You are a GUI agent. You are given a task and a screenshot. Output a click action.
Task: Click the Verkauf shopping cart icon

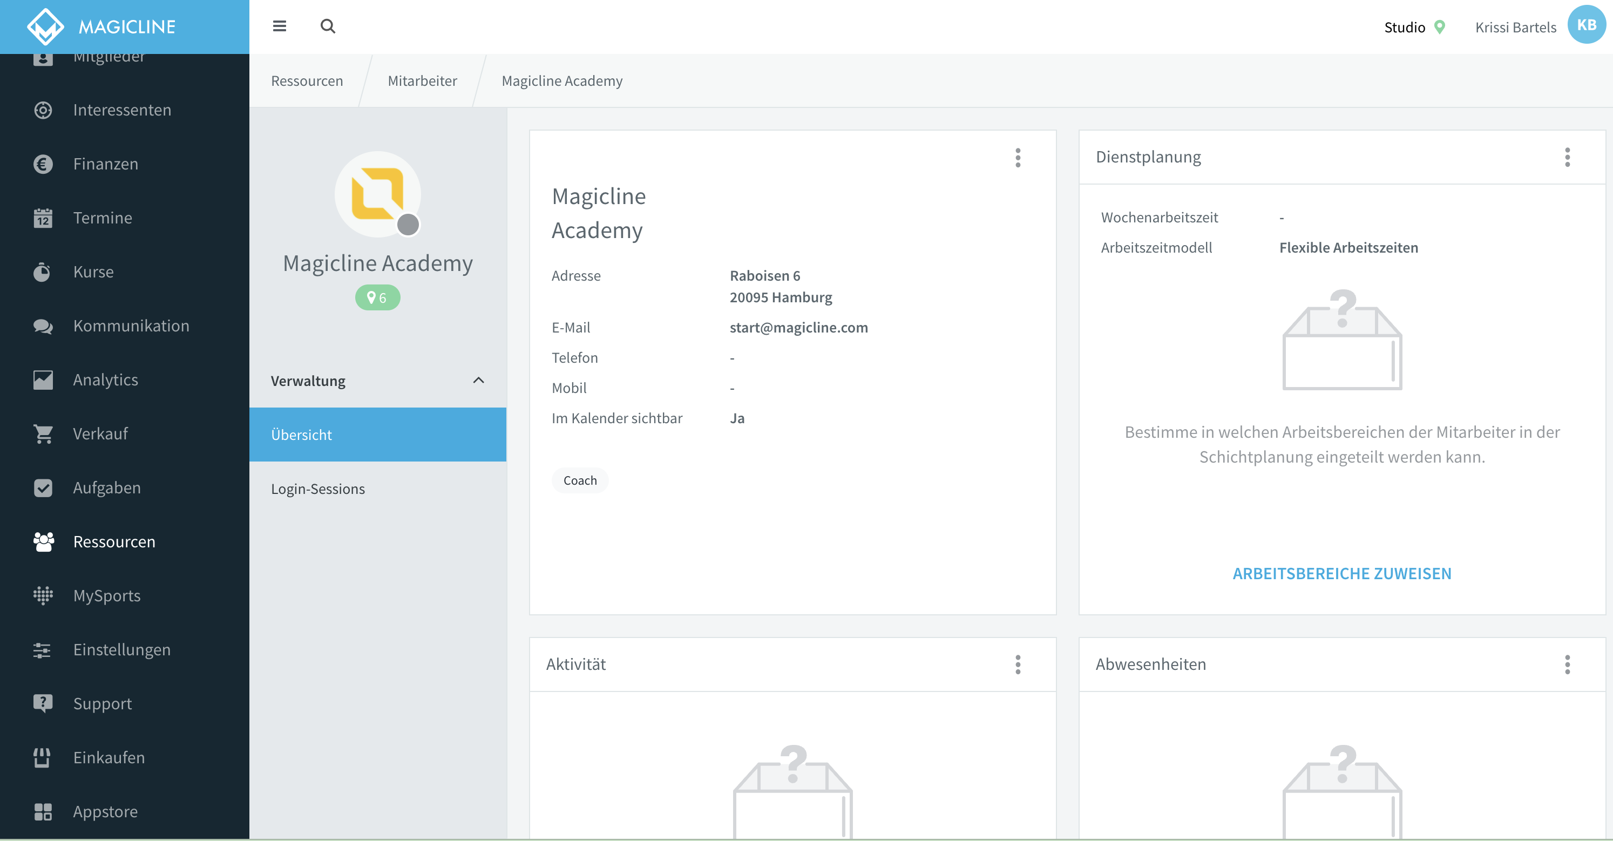43,434
